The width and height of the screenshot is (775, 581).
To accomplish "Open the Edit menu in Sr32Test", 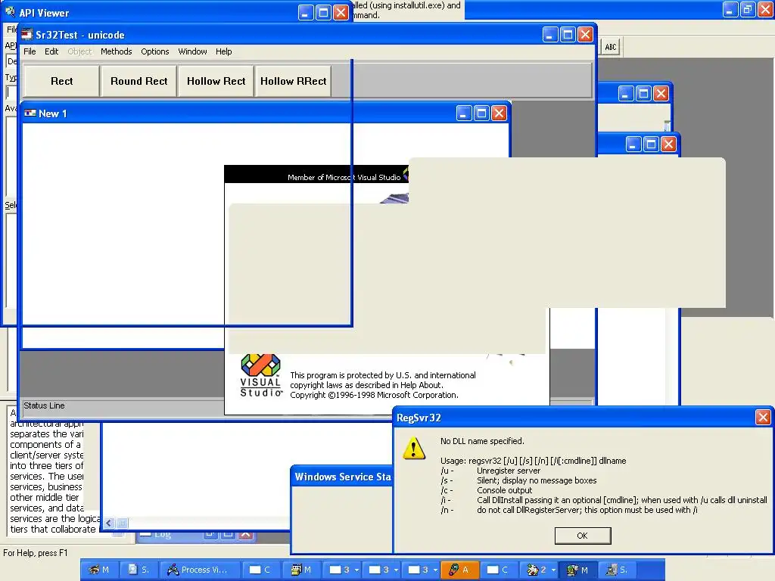I will 51,51.
